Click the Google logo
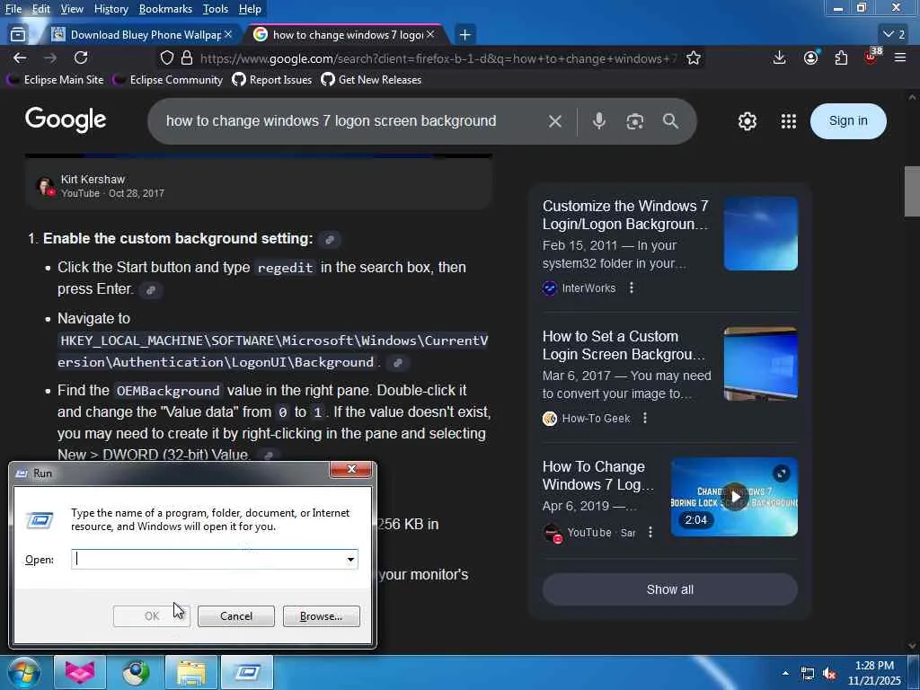This screenshot has height=690, width=920. (x=66, y=119)
